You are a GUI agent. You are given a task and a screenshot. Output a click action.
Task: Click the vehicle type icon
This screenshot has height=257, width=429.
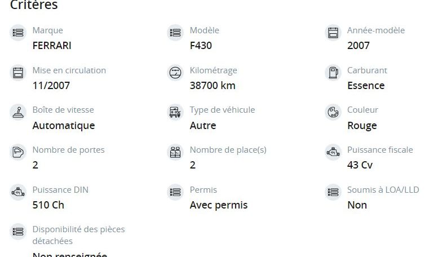tap(175, 112)
